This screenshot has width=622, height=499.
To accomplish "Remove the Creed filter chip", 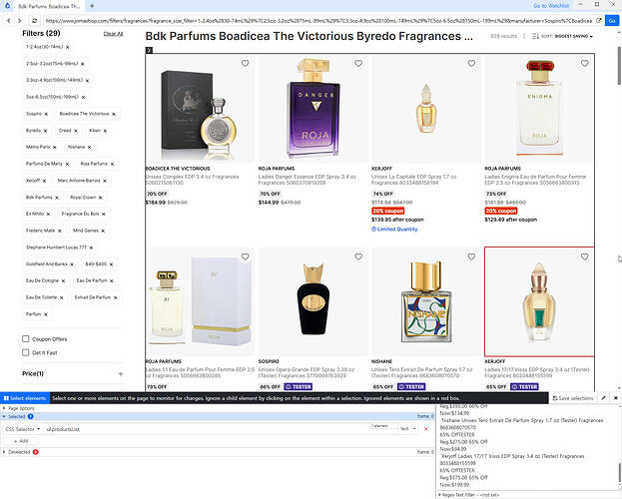I will pos(75,131).
